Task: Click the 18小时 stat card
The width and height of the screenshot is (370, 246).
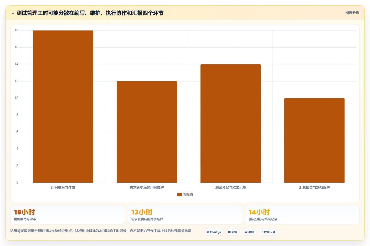Action: coord(68,215)
